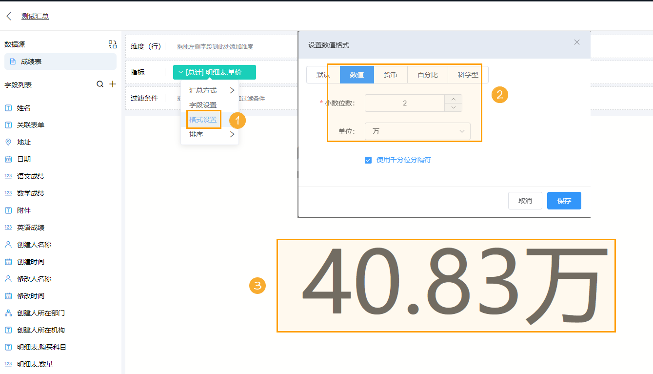This screenshot has height=374, width=653.
Task: Select the 格式设置 menu item
Action: point(203,120)
